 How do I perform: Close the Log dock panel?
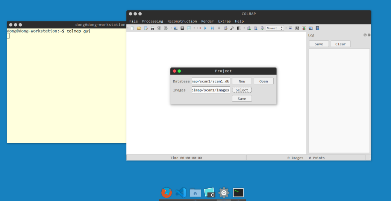[369, 35]
